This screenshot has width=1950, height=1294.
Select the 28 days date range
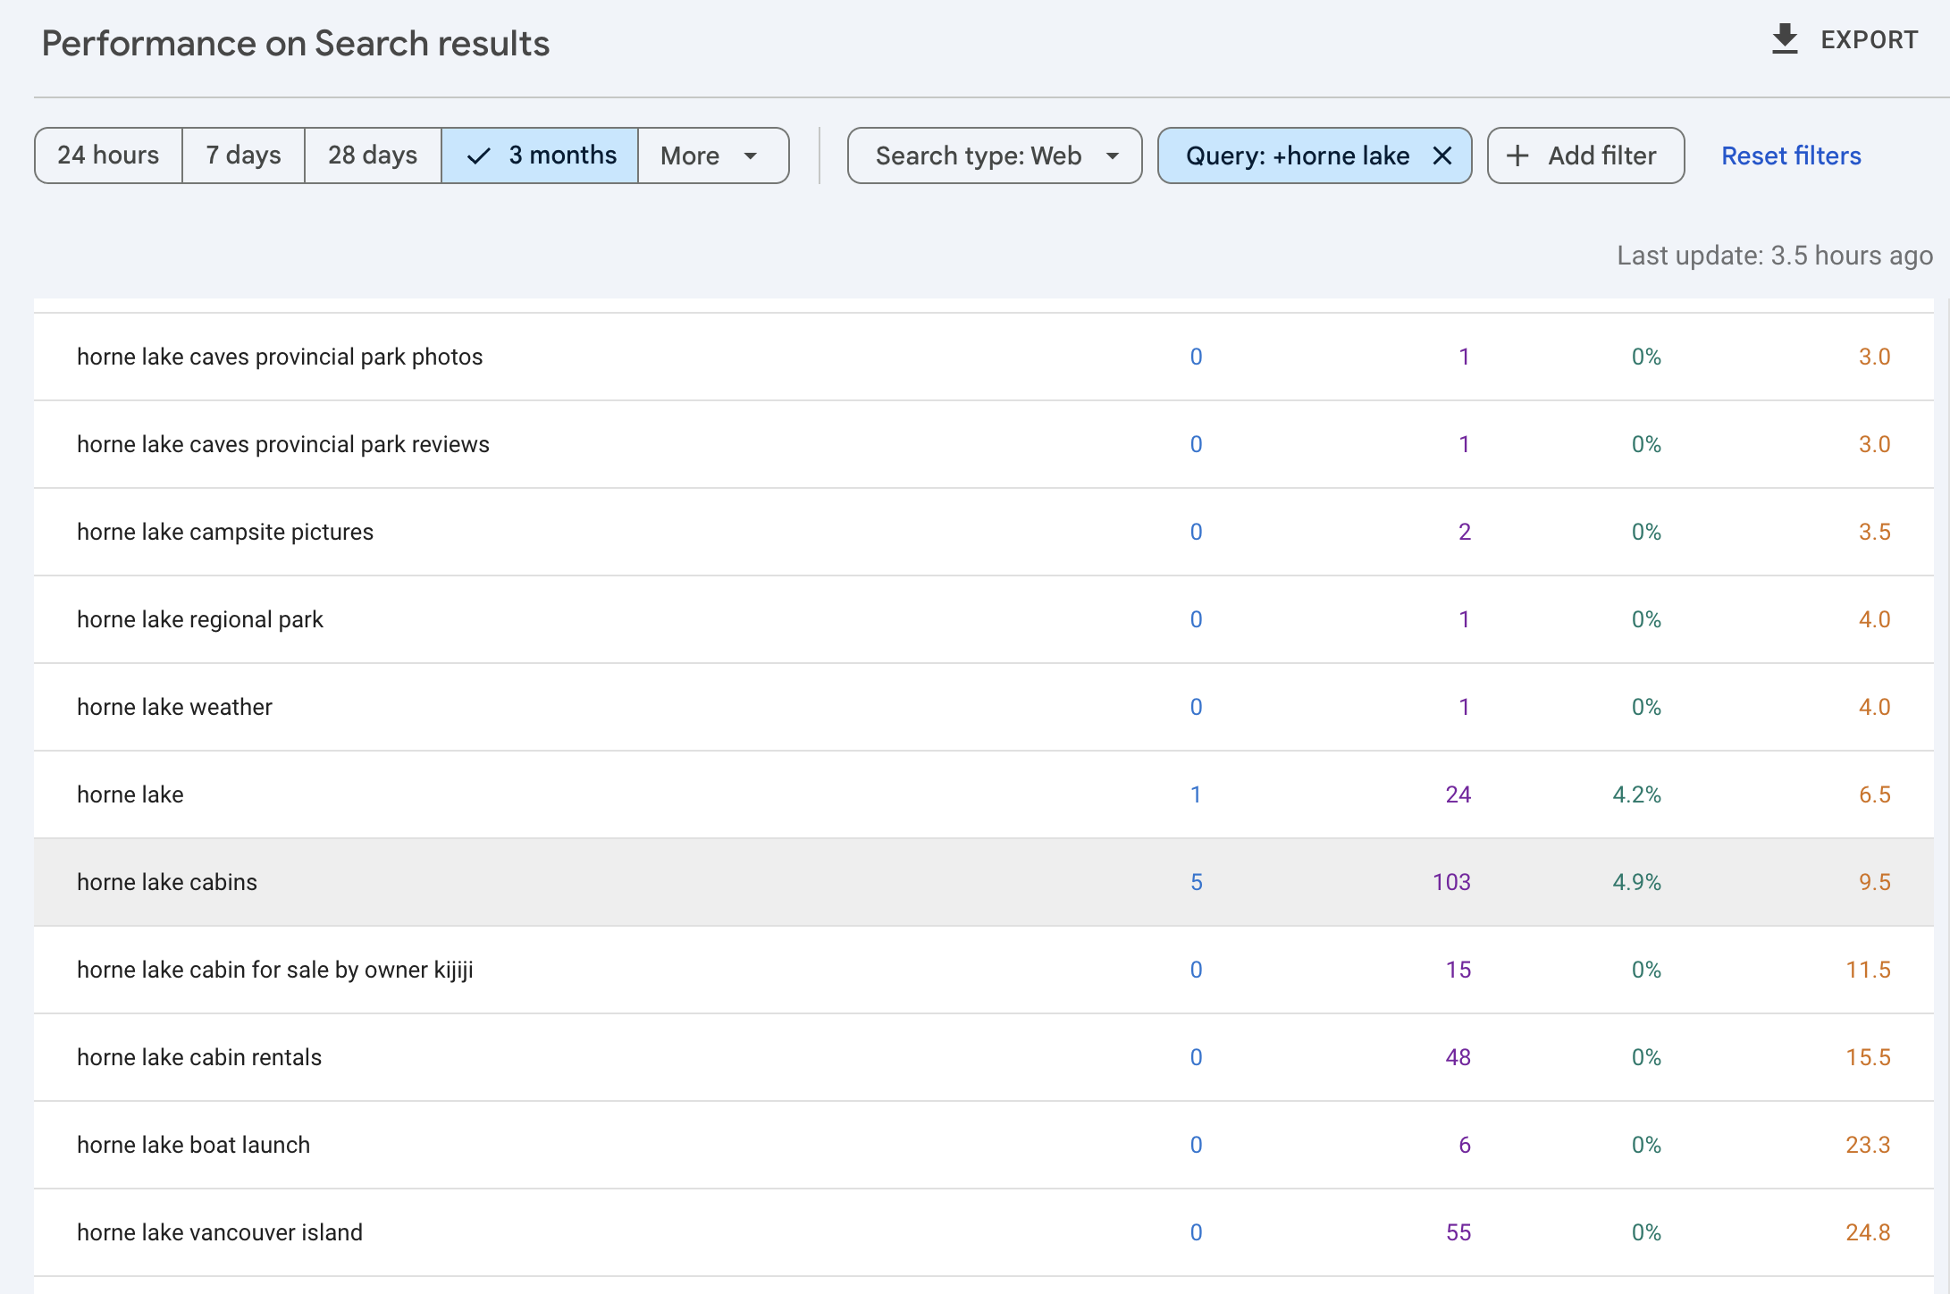[x=373, y=155]
